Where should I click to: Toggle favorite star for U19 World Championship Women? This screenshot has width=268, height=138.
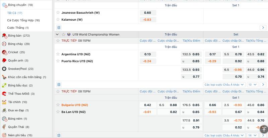(x=63, y=34)
